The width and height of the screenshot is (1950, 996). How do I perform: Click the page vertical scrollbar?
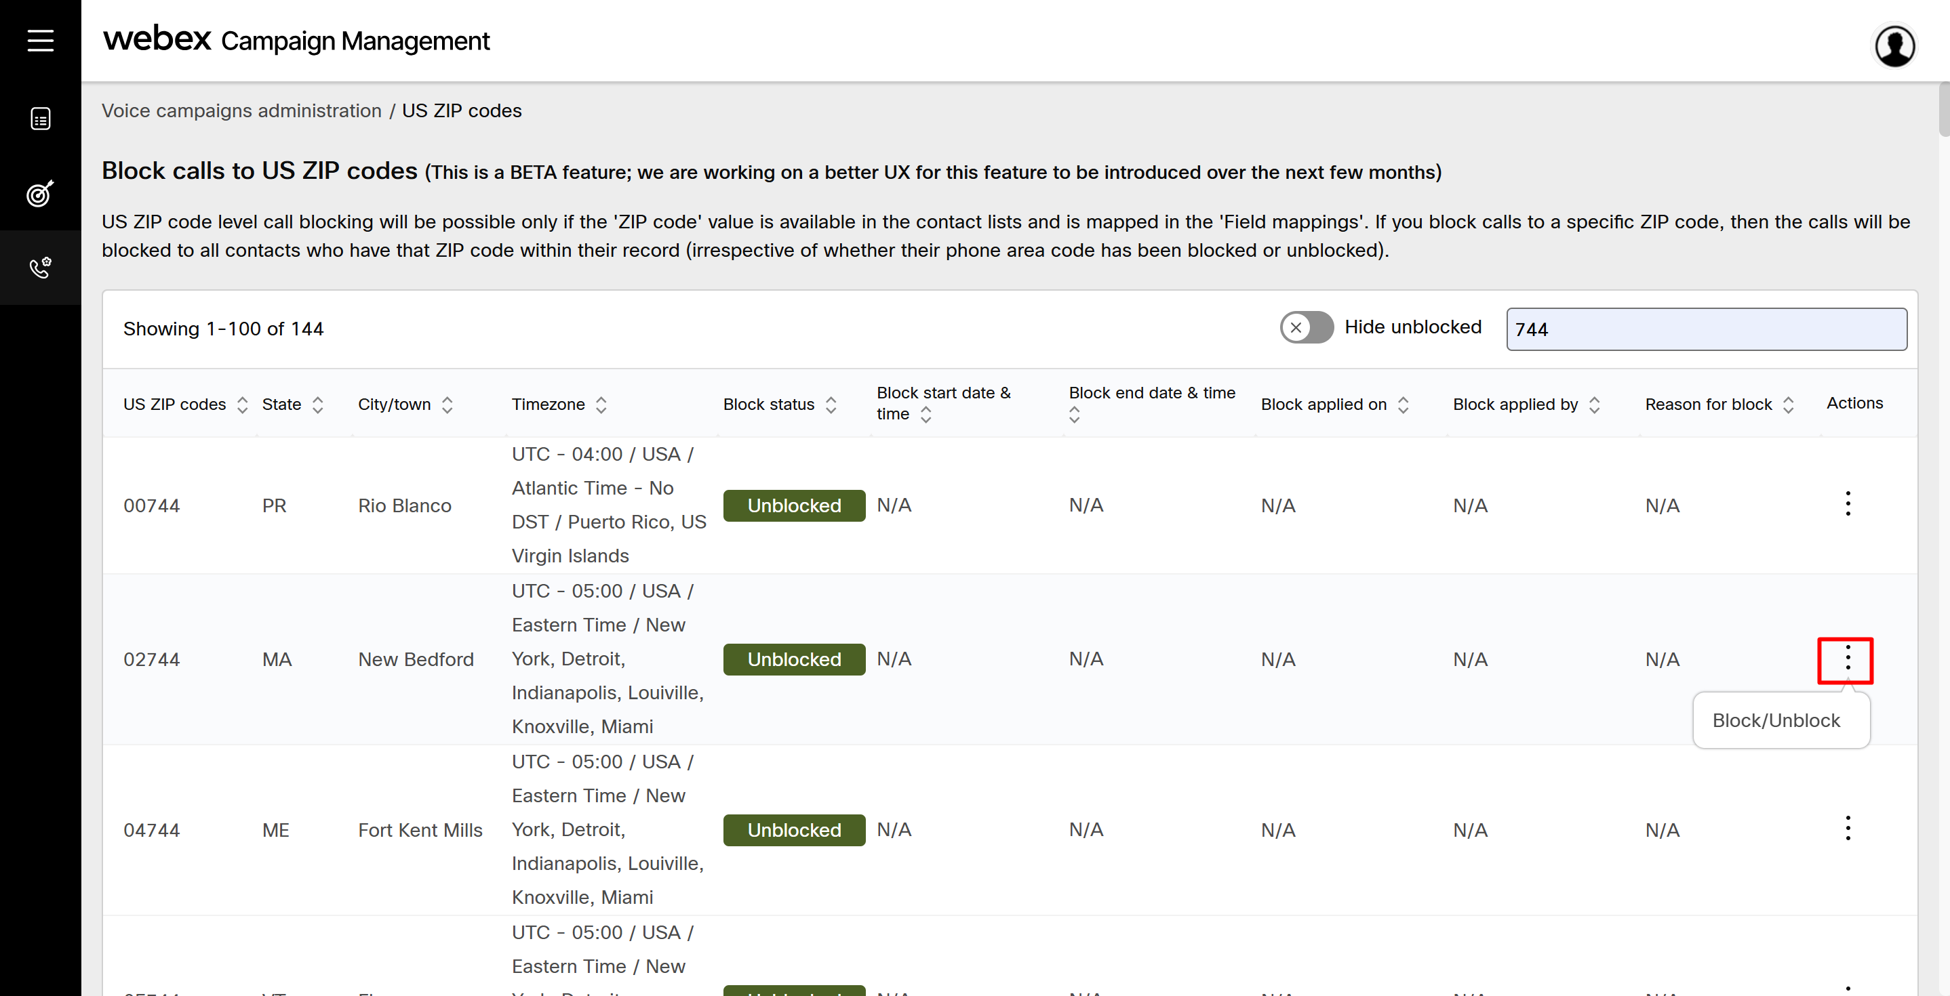[1943, 110]
